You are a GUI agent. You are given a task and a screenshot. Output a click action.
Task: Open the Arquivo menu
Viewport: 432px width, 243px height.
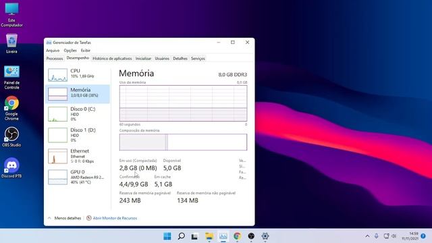[x=53, y=51]
